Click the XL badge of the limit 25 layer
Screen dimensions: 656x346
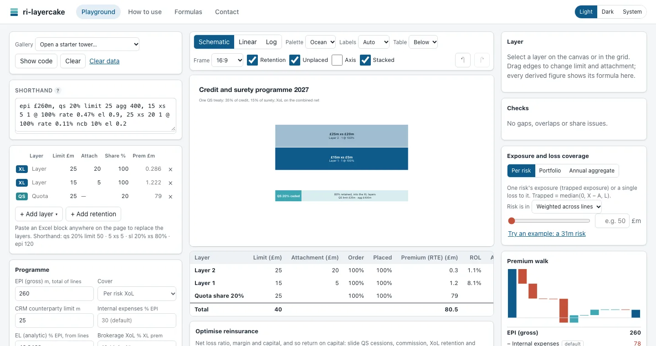pos(22,169)
